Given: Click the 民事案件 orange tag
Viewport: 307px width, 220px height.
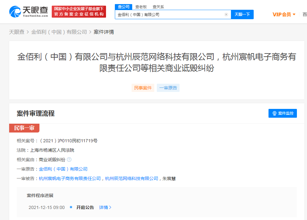Looking at the screenshot, I should point(143,88).
